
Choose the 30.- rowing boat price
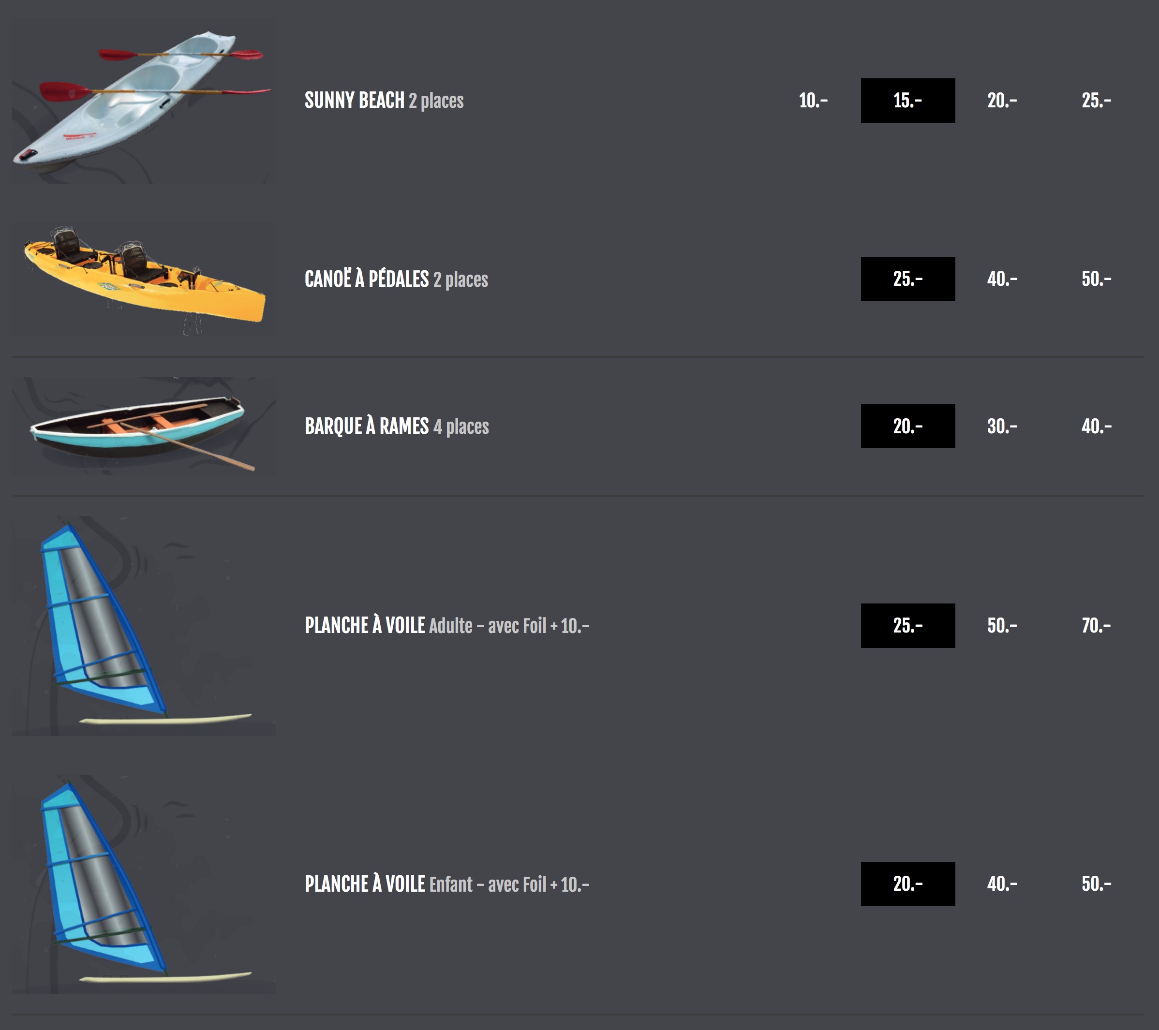click(x=1002, y=427)
